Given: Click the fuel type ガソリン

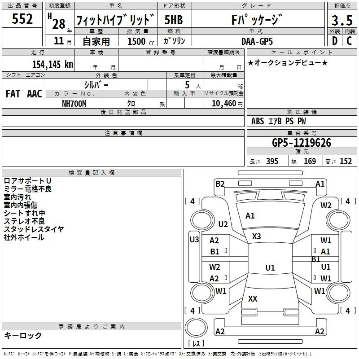Looking at the screenshot, I should point(174,41).
